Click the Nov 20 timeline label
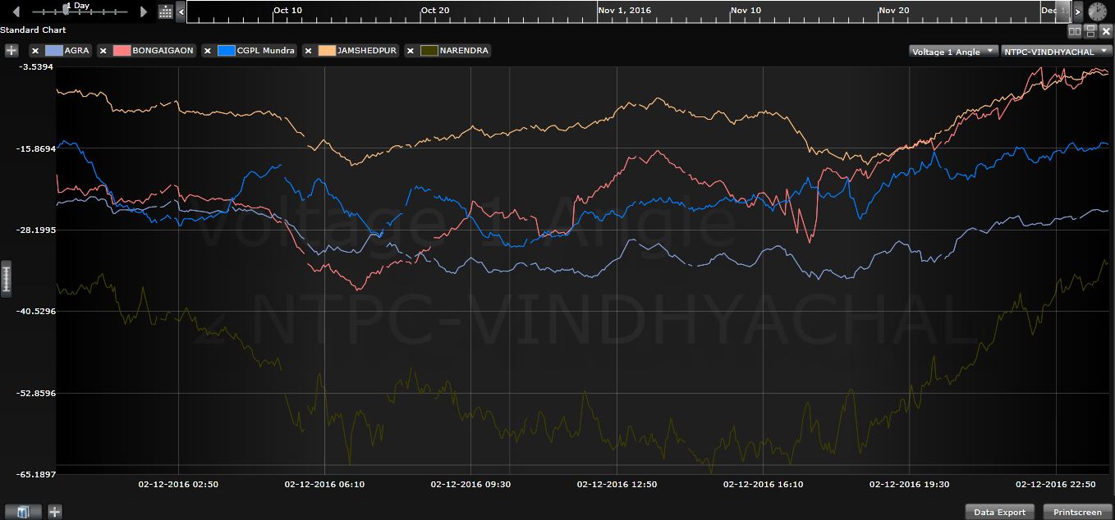This screenshot has height=520, width=1115. tap(894, 10)
